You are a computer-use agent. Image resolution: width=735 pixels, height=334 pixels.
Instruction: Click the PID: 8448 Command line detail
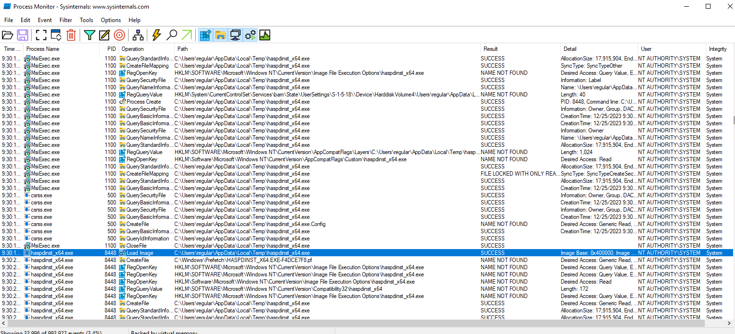(x=599, y=102)
